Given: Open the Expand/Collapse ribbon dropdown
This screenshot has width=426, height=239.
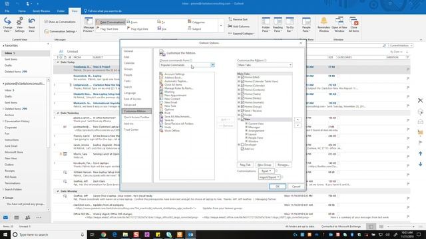Looking at the screenshot, I should pos(241,34).
